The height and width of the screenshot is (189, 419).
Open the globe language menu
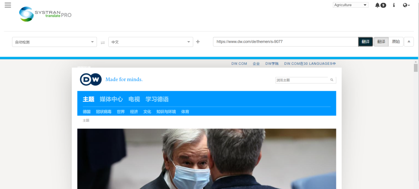406,5
